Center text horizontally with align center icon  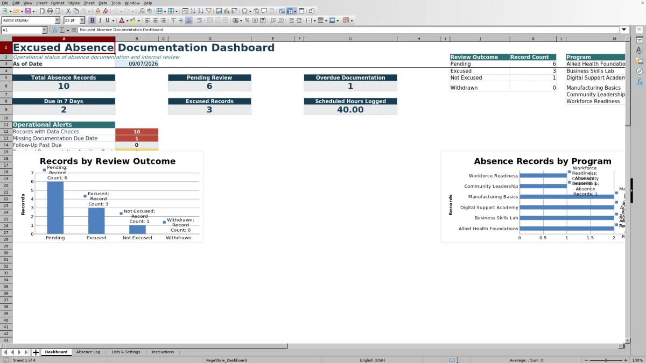click(x=155, y=20)
